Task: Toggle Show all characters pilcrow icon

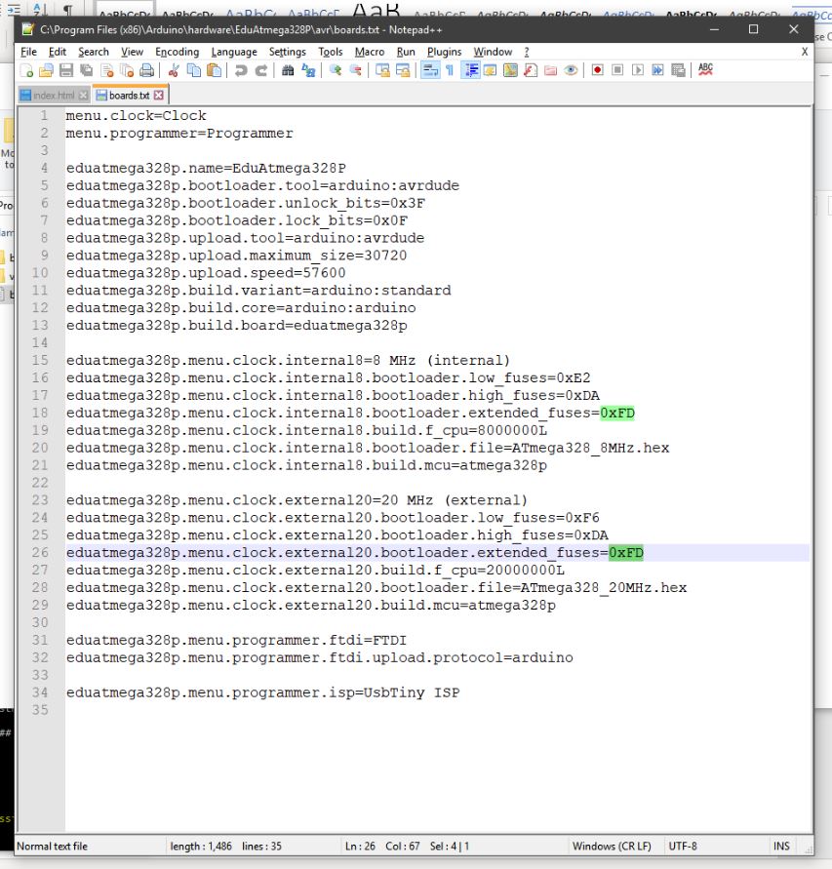Action: [450, 70]
